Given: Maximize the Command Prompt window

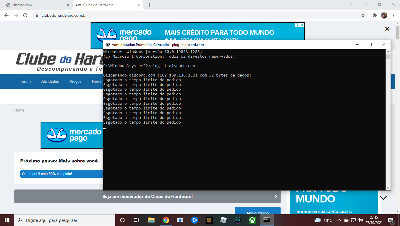Looking at the screenshot, I should (x=370, y=45).
